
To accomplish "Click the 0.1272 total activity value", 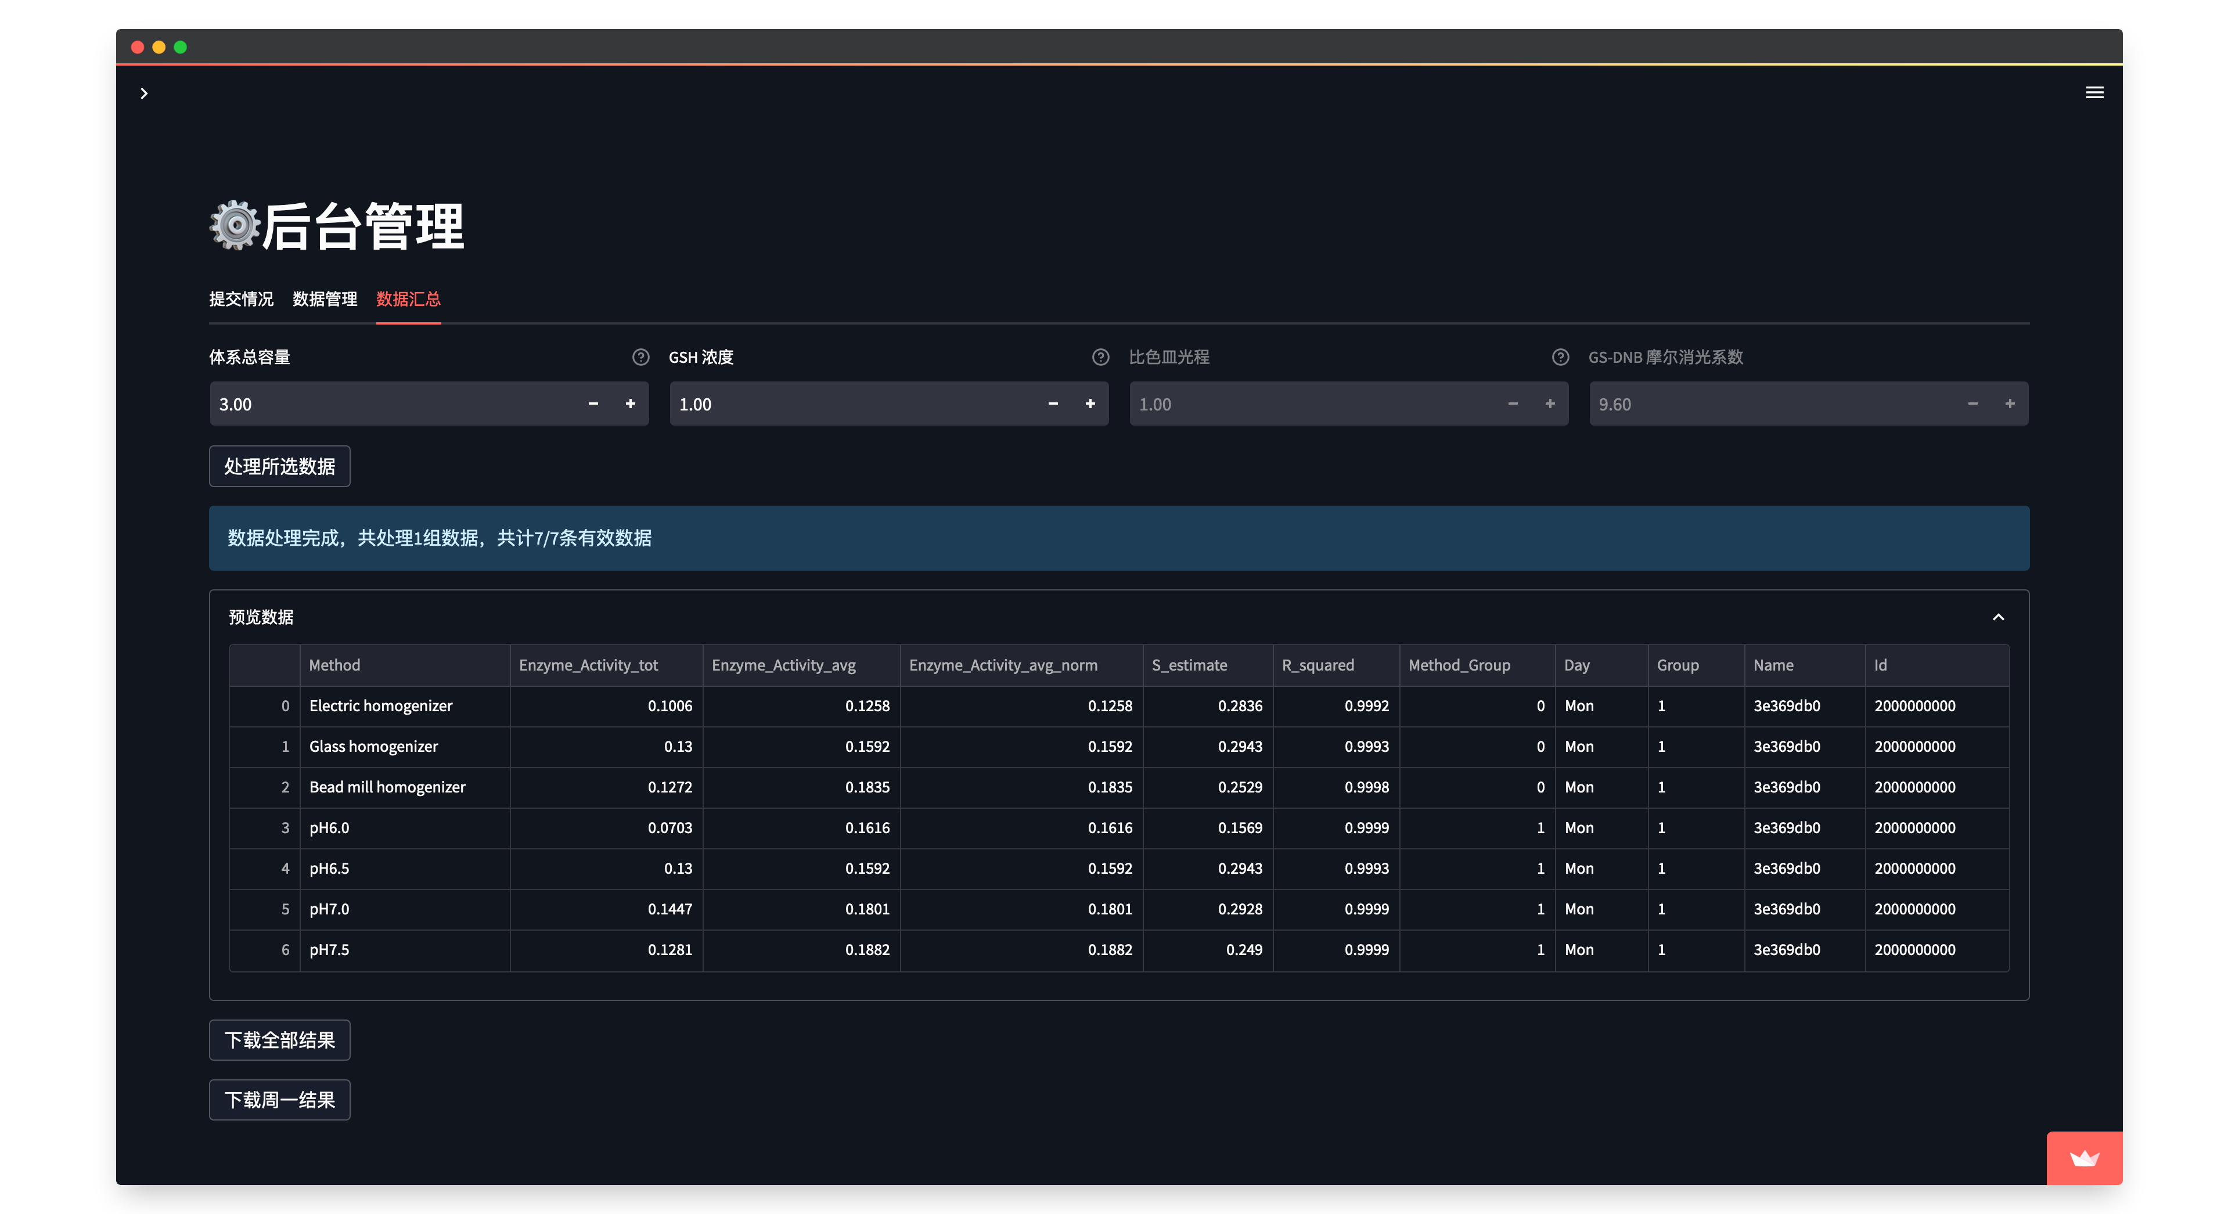I will (x=606, y=787).
